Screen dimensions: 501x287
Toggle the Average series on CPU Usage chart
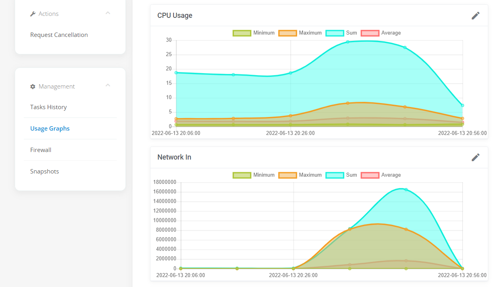click(381, 33)
